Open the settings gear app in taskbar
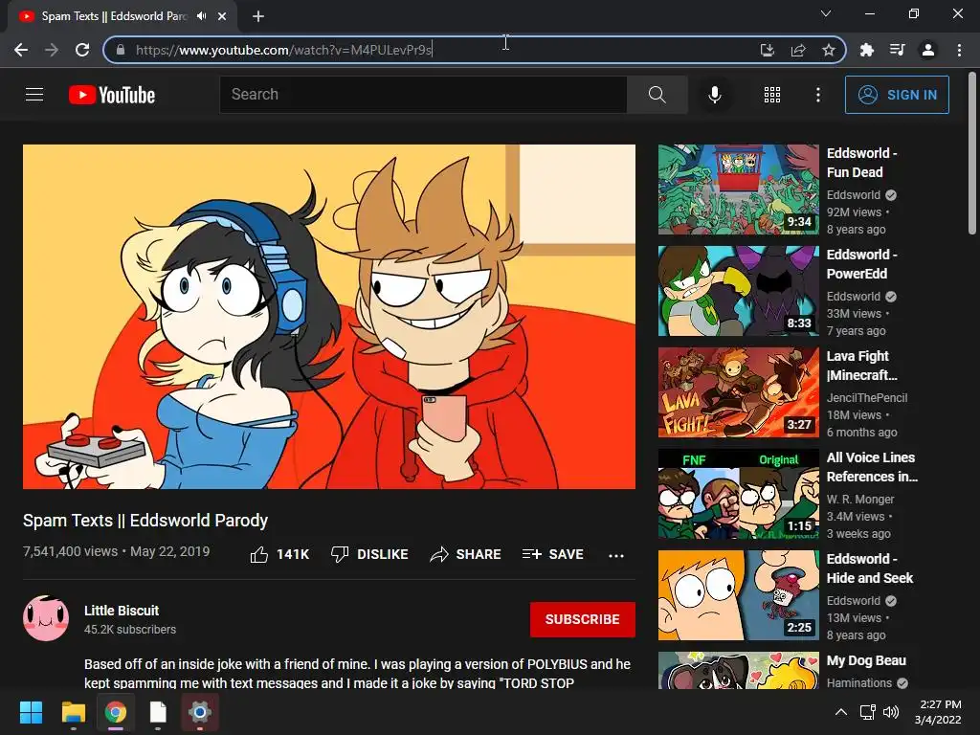 tap(200, 712)
